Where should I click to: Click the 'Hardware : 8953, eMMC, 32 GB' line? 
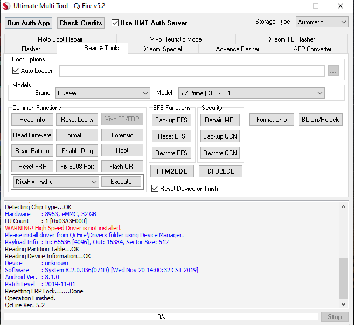tap(51, 214)
